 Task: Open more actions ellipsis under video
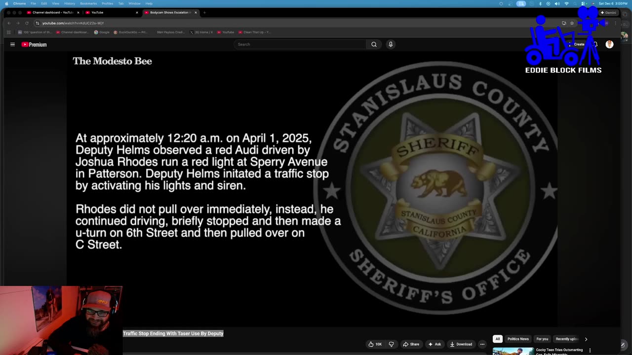coord(482,344)
